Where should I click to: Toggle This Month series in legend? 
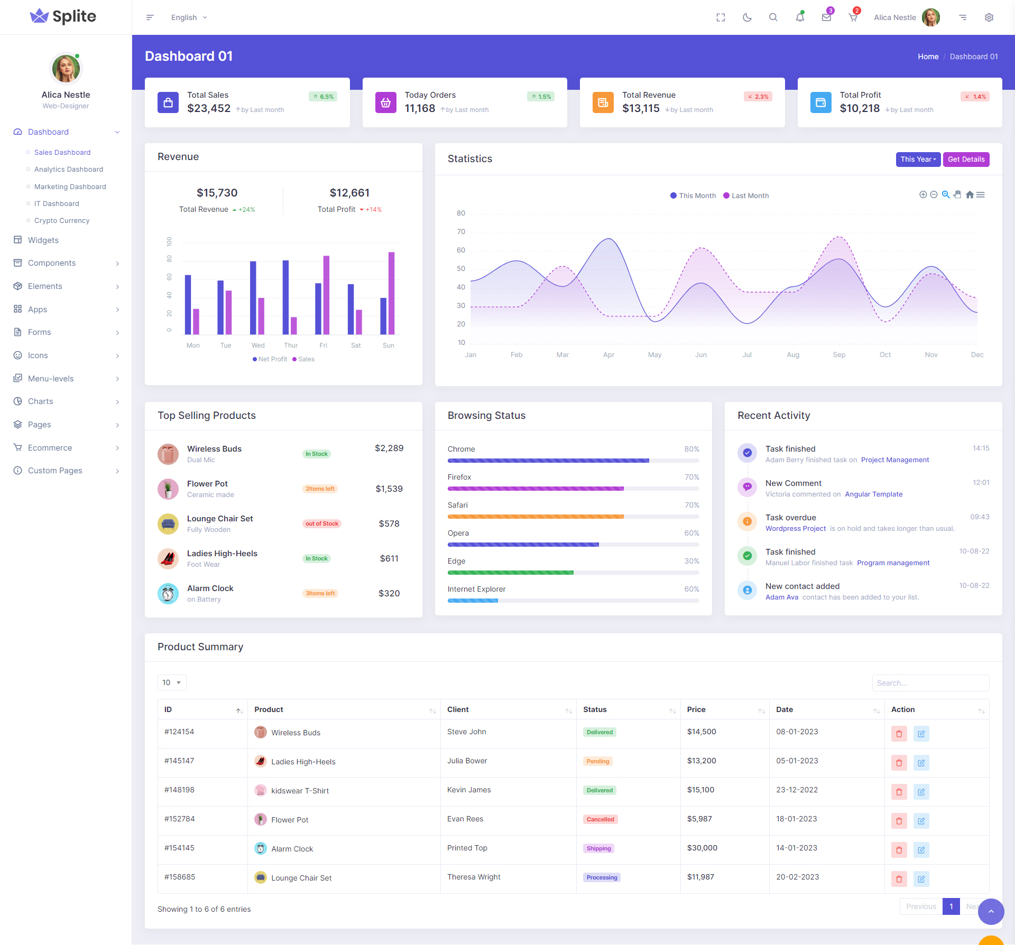[693, 196]
